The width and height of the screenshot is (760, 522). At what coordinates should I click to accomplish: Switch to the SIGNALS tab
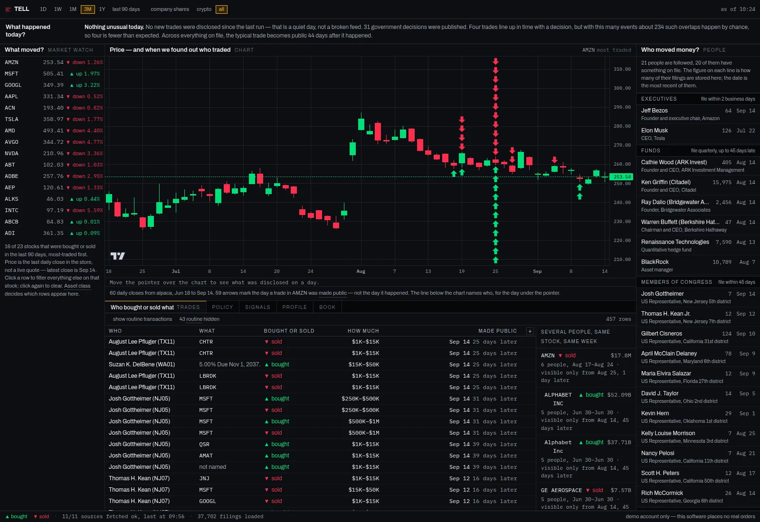[x=258, y=307]
